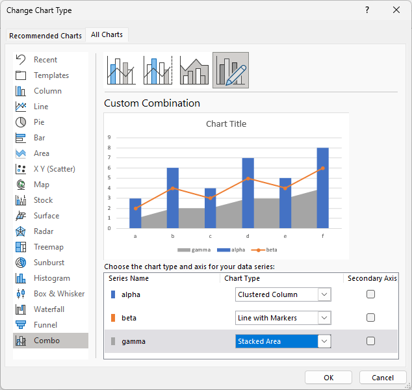Screen dimensions: 412x390
Task: Select the beta series name row
Action: pos(251,318)
